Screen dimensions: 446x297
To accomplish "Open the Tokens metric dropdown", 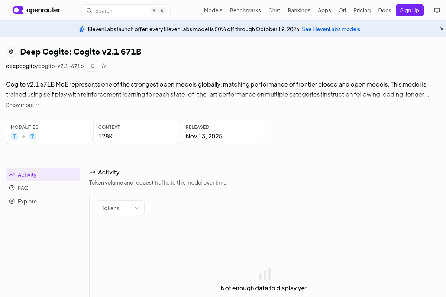I will point(121,208).
